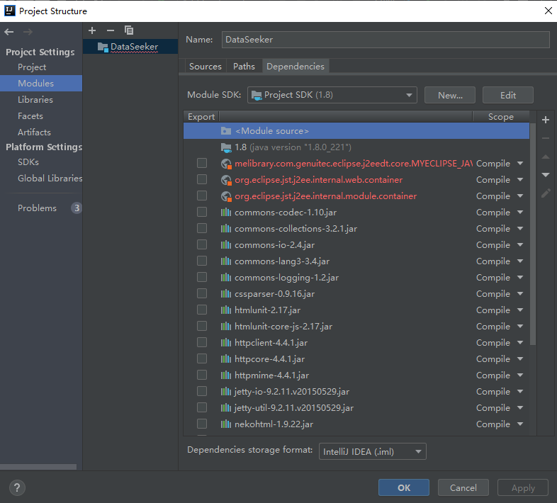Click the Module source folder icon
557x503 pixels.
click(226, 131)
